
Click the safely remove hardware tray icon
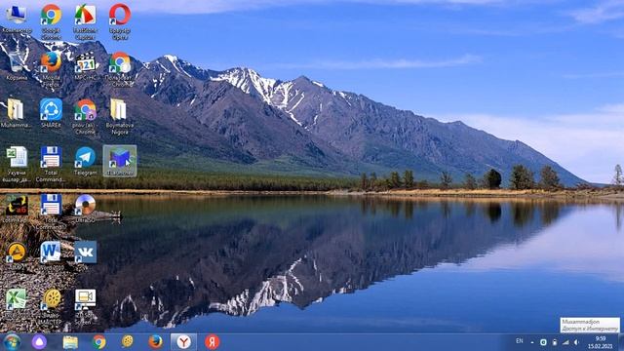555,342
